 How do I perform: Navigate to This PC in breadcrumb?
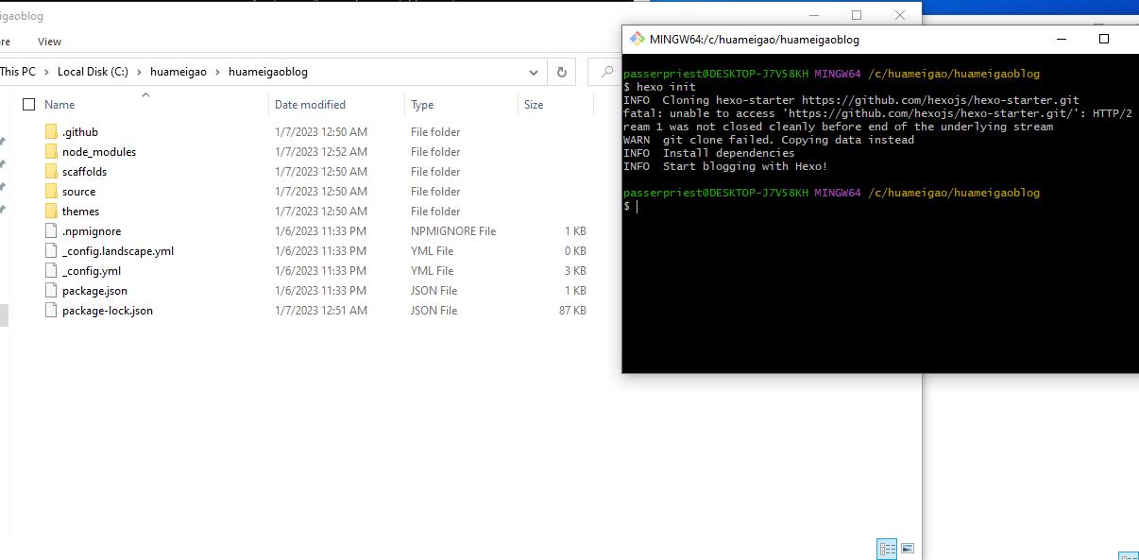(x=18, y=72)
